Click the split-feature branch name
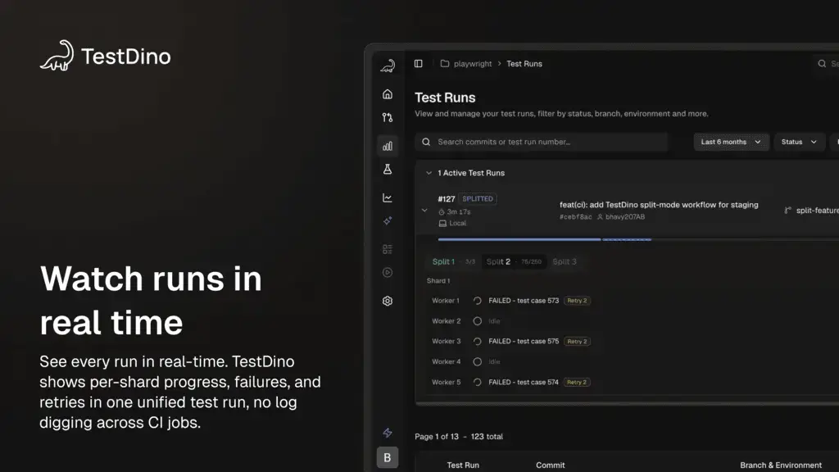 click(x=817, y=211)
